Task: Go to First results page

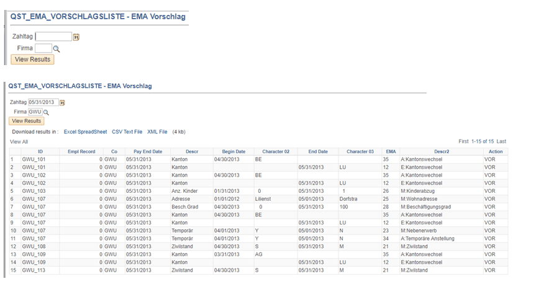Action: (463, 141)
